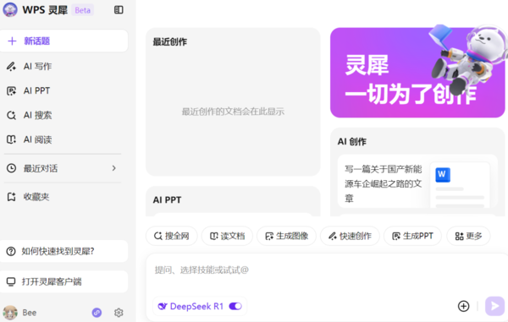This screenshot has height=322, width=508.
Task: Select the 快速创作 skill chip
Action: 350,236
